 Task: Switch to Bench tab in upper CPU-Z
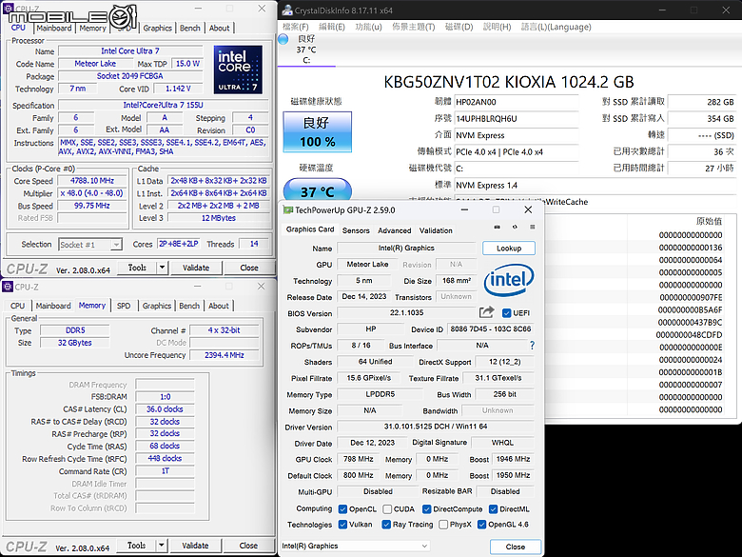tap(189, 28)
